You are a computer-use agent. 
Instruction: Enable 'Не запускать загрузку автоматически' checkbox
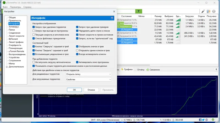[x=34, y=62]
